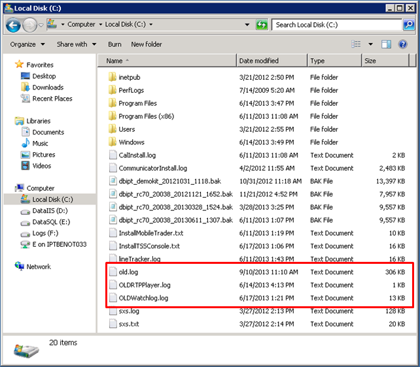The height and width of the screenshot is (367, 420).
Task: Select the inetpub folder icon
Action: coord(113,77)
